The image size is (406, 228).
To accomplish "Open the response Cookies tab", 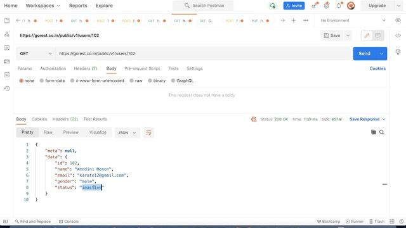I will coord(39,119).
